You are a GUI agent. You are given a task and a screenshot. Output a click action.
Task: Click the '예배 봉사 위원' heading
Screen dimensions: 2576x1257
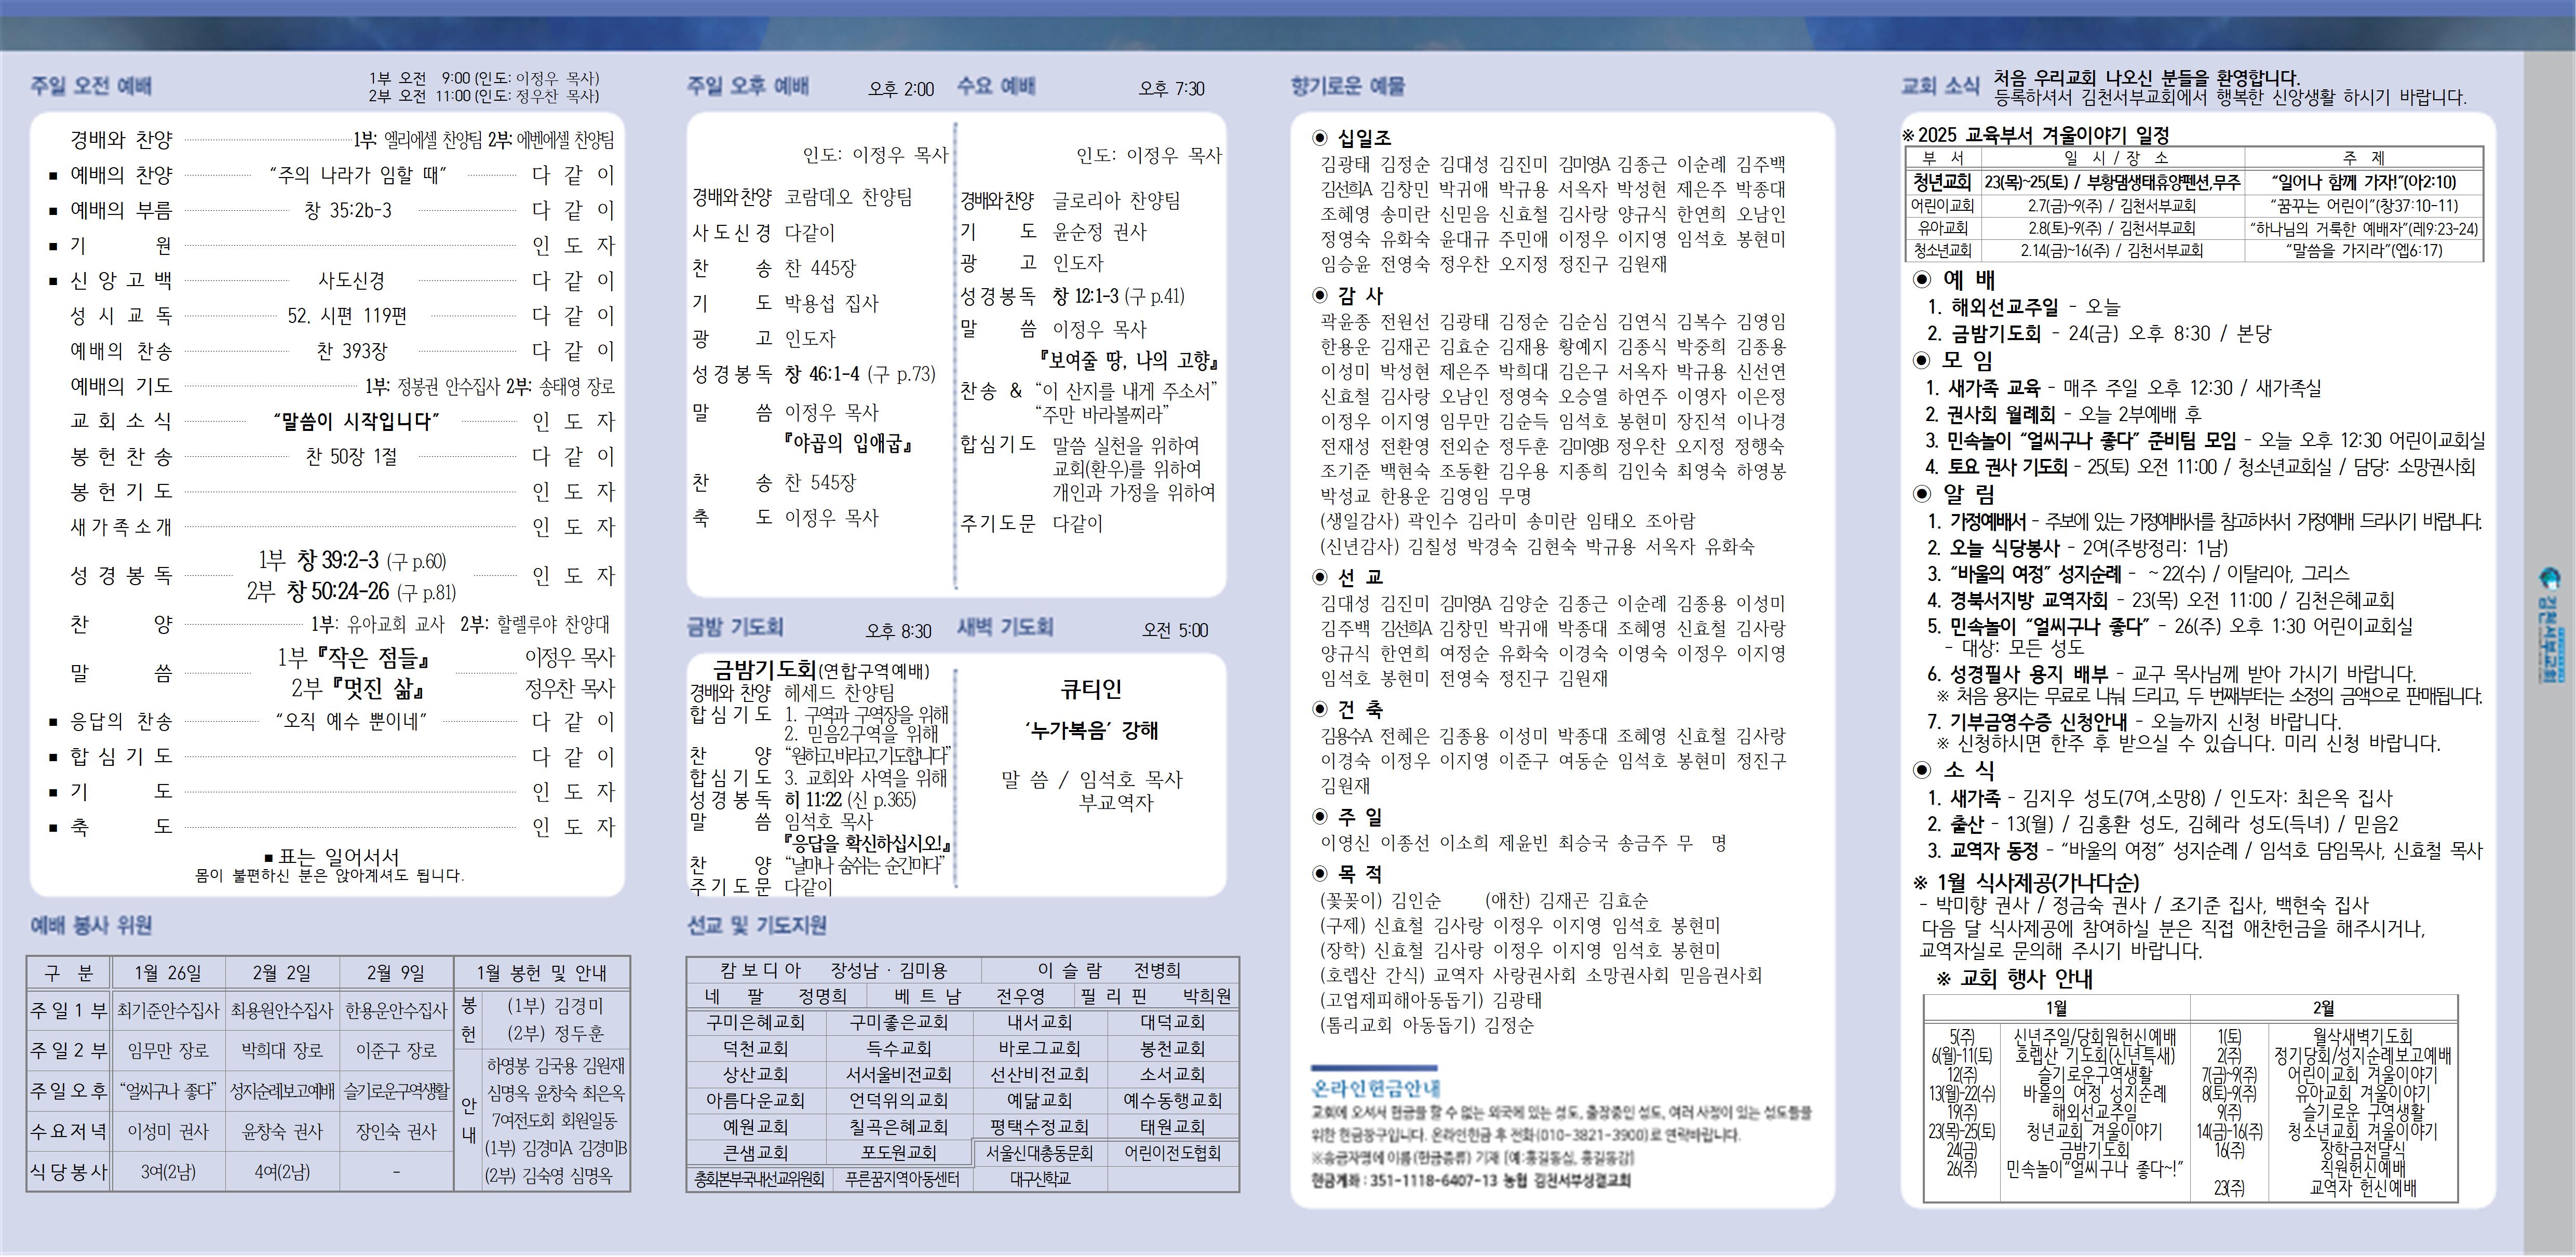click(91, 925)
